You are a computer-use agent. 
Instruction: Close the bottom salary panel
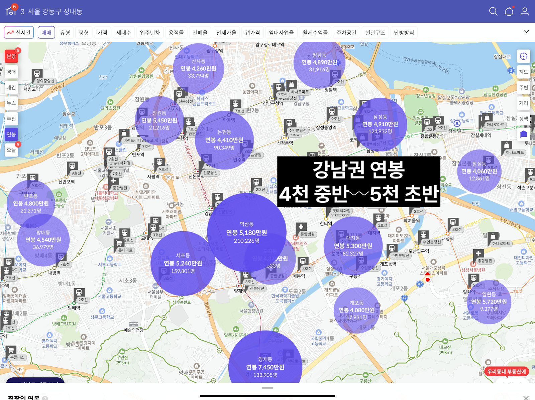click(x=526, y=397)
